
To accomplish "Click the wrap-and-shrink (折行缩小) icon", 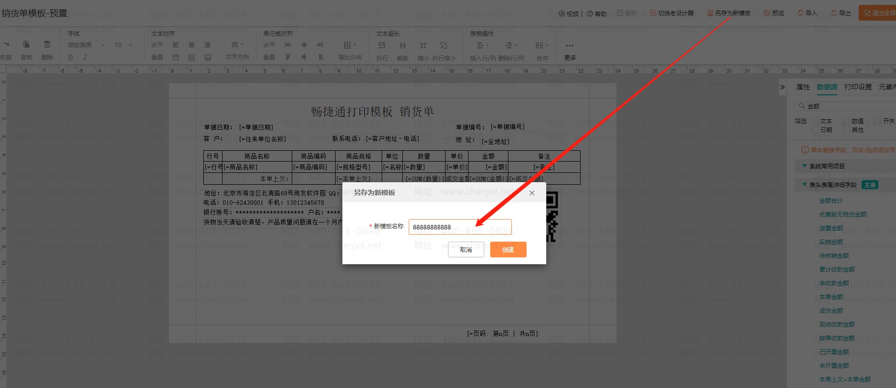I will [444, 45].
